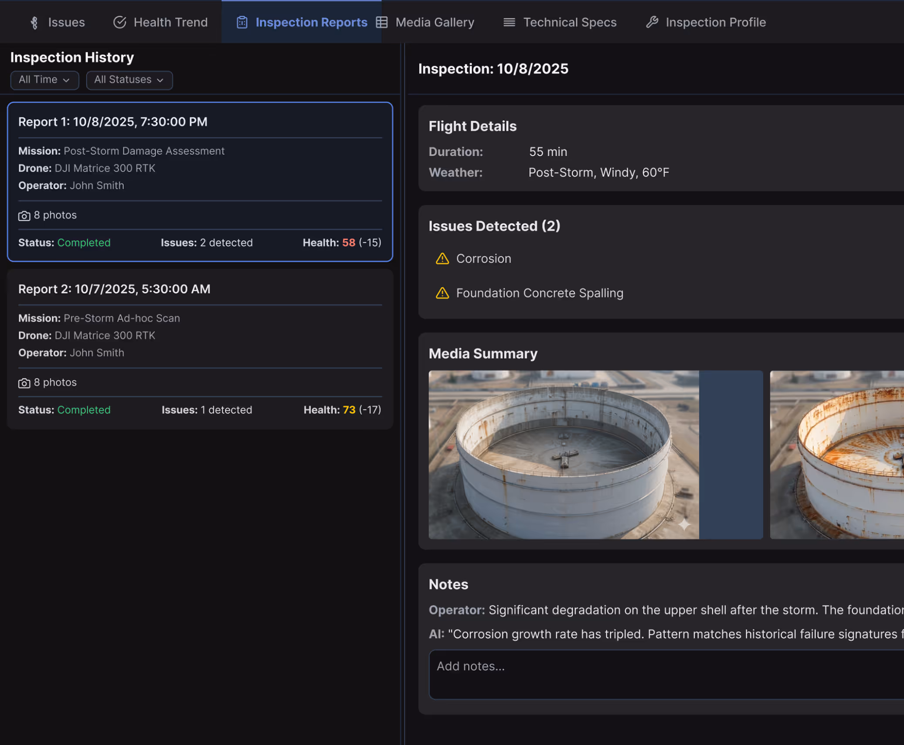Click '8 photos' in Report 2
904x745 pixels.
tap(55, 383)
